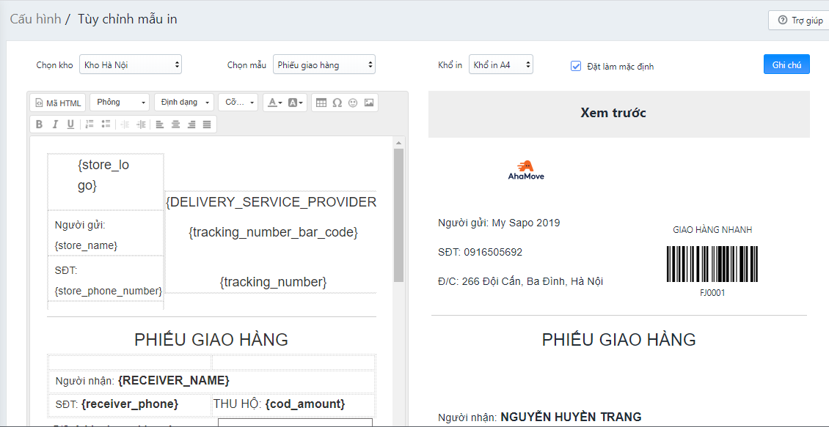Viewport: 829px width, 427px height.
Task: Insert a special character using the Ω icon
Action: pos(337,103)
